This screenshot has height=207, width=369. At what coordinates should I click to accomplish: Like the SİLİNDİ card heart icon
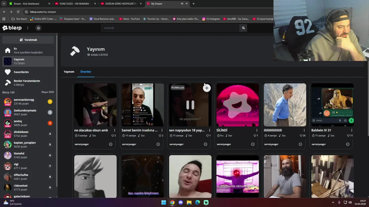click(x=255, y=135)
